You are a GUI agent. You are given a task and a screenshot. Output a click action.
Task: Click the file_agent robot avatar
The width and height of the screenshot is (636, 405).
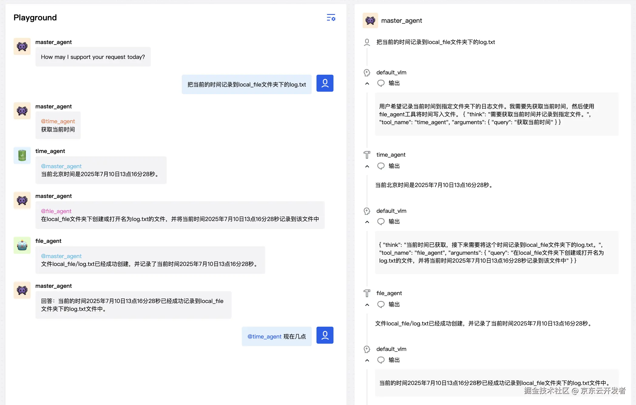22,245
